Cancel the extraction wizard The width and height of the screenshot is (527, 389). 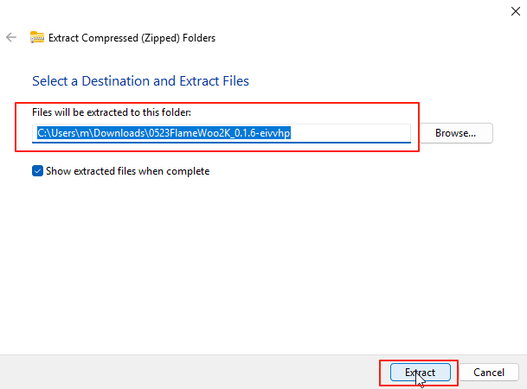pos(488,373)
